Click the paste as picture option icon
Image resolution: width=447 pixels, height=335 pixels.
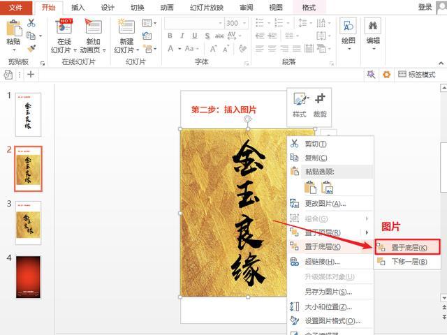tap(328, 188)
